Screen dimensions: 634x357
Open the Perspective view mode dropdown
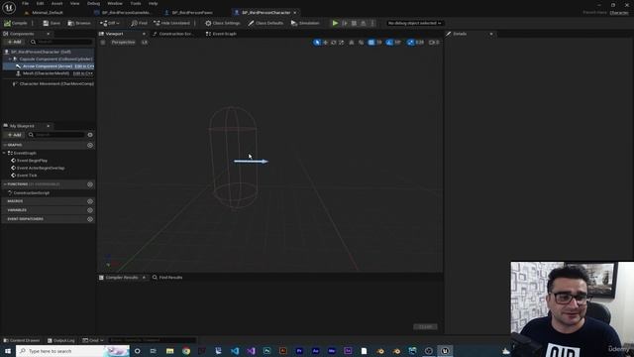pyautogui.click(x=123, y=43)
